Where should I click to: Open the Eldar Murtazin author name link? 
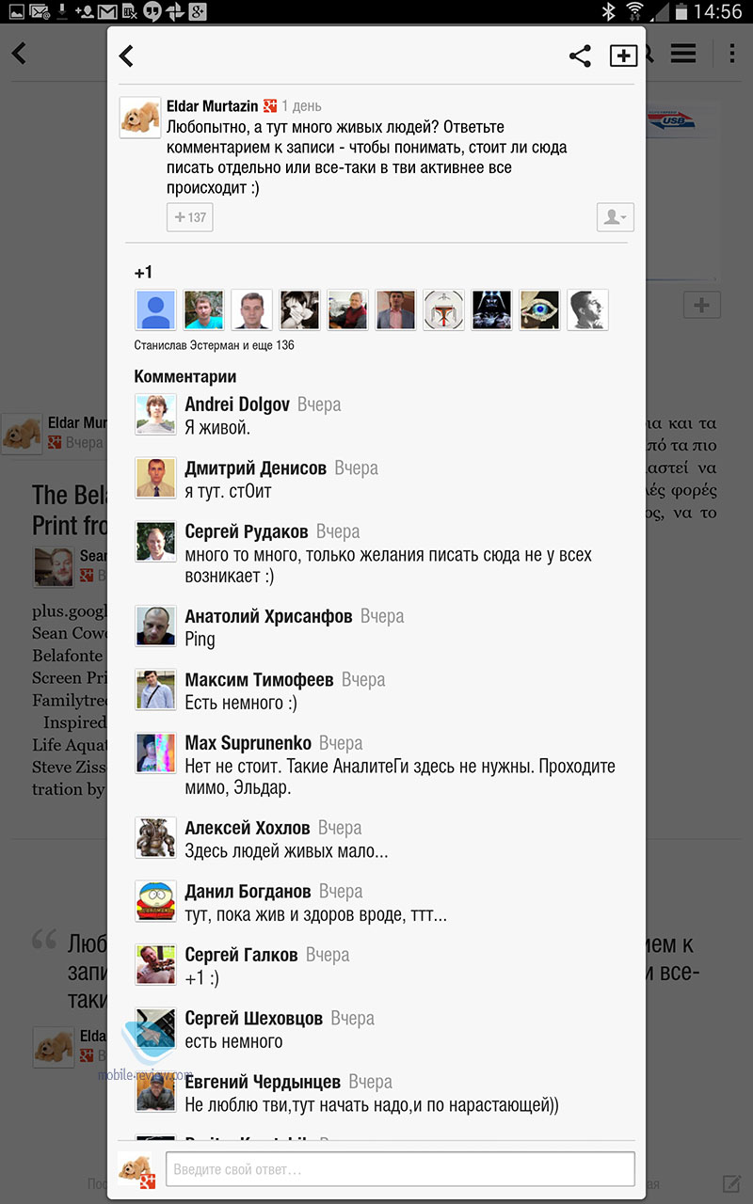pyautogui.click(x=212, y=106)
